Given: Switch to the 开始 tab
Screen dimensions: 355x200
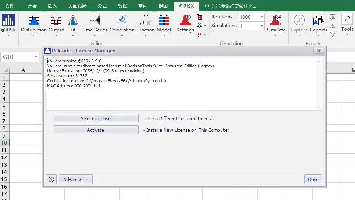Looking at the screenshot, I should (x=32, y=6).
